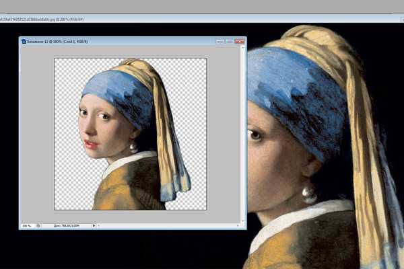Click the zoom percentage field showing 100%
This screenshot has height=269, width=404.
[28, 226]
